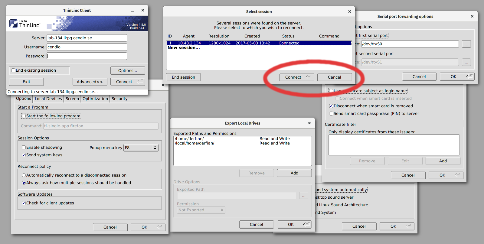
Task: Click Connect in the Select session dialog
Action: click(297, 77)
